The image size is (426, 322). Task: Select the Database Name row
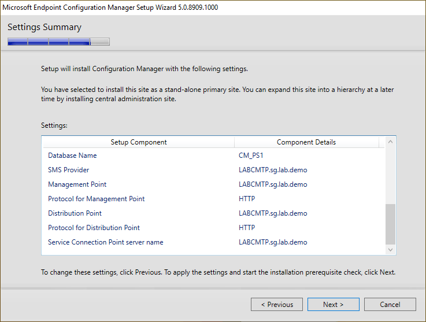tap(72, 156)
